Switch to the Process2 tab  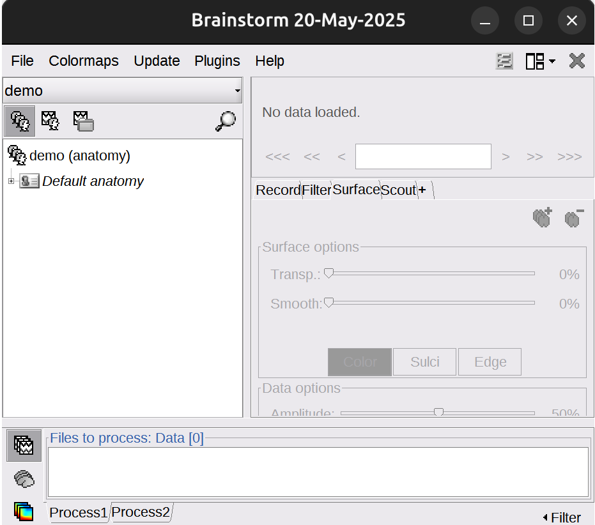tap(141, 512)
